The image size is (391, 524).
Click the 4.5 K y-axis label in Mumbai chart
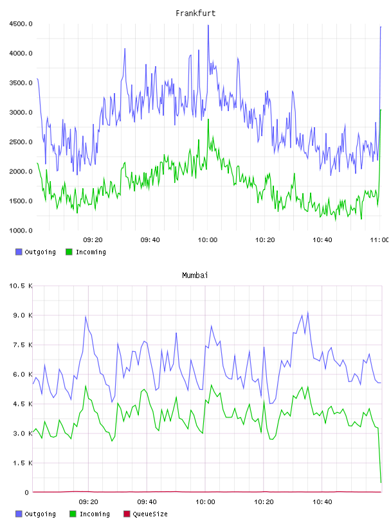click(23, 404)
